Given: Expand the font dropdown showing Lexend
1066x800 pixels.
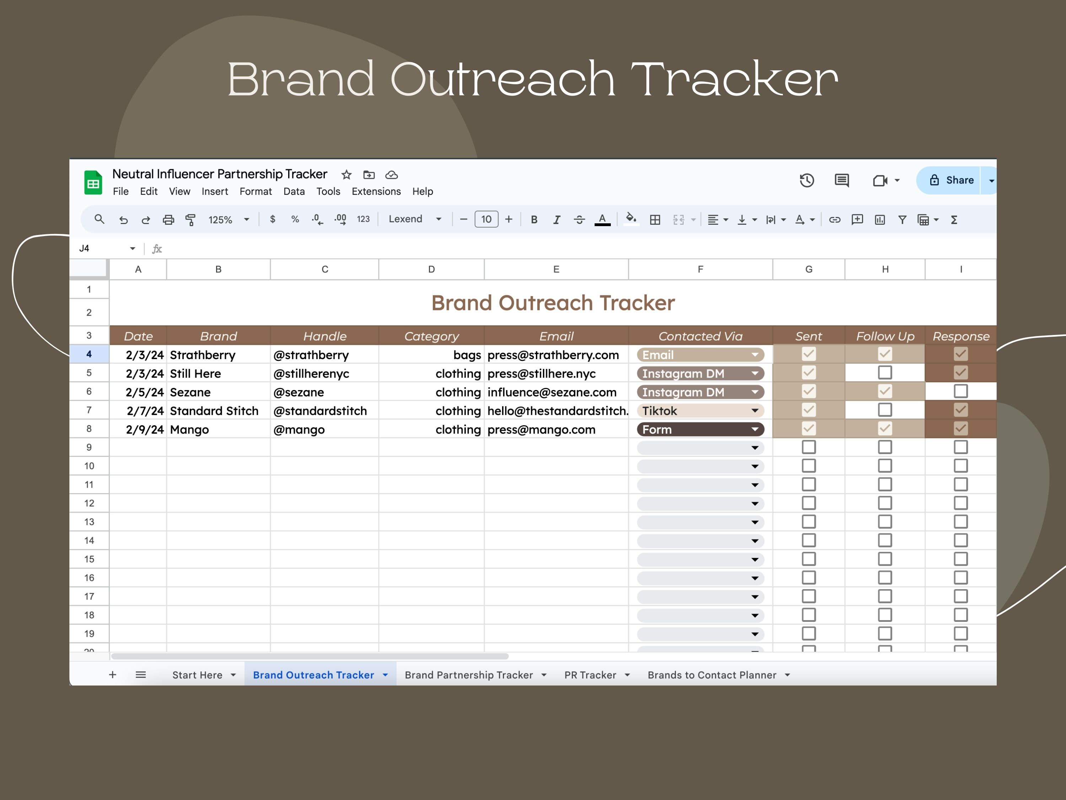Looking at the screenshot, I should 439,219.
